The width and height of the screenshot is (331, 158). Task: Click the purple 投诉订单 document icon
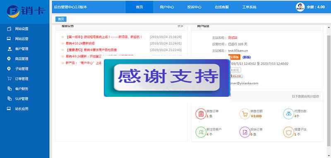click(x=245, y=132)
